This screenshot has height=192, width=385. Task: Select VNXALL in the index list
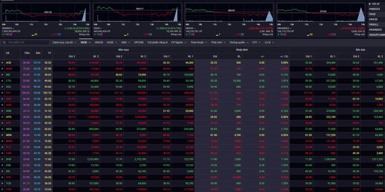[373, 25]
